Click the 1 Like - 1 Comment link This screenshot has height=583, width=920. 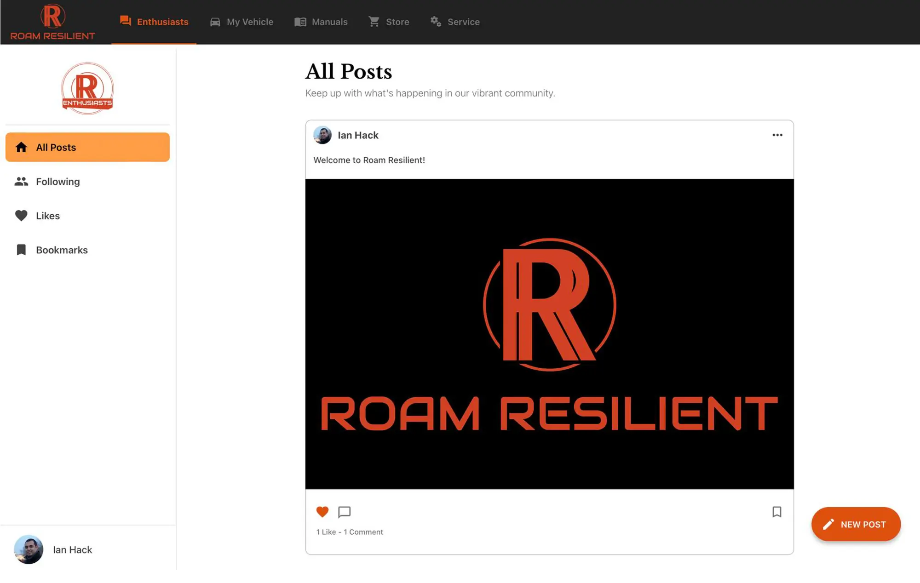[x=349, y=532]
